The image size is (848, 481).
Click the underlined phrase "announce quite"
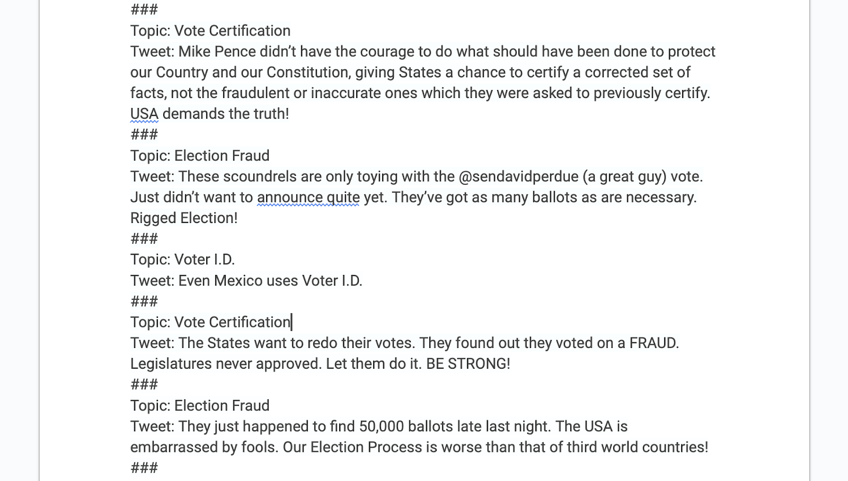308,198
